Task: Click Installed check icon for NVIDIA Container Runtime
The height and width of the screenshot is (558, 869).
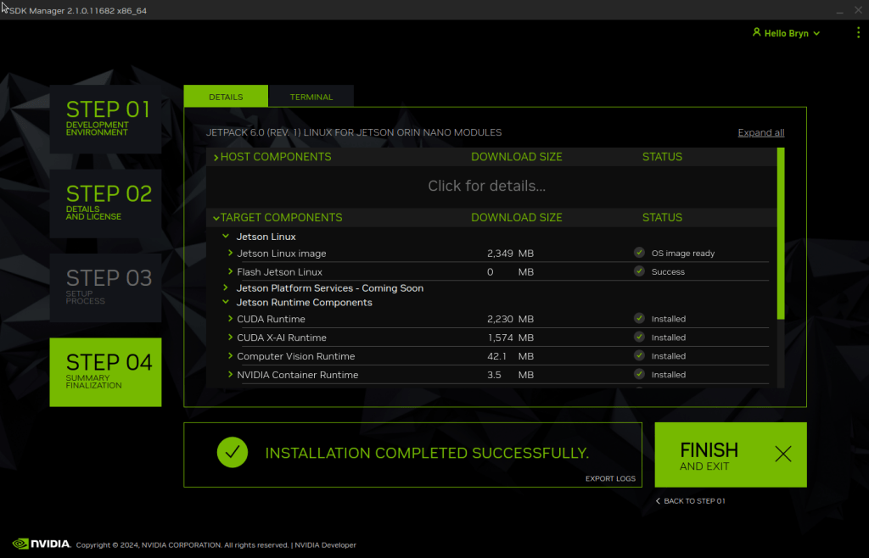Action: (x=639, y=375)
